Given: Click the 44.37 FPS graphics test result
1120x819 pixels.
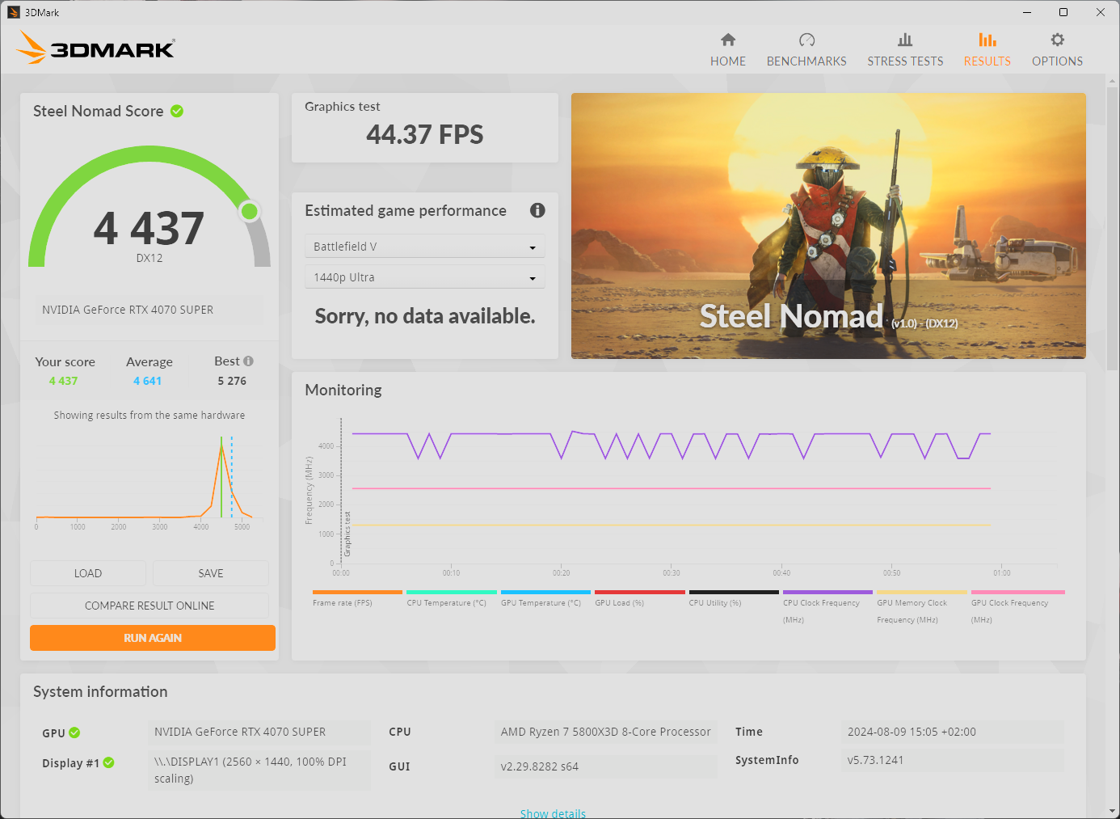Looking at the screenshot, I should [425, 134].
